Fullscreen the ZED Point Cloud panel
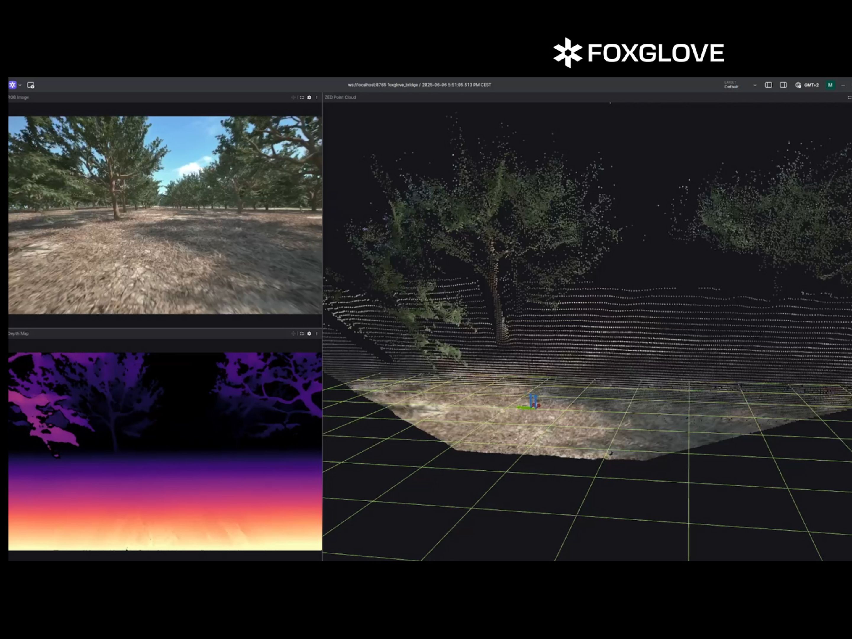This screenshot has width=852, height=639. click(x=849, y=97)
